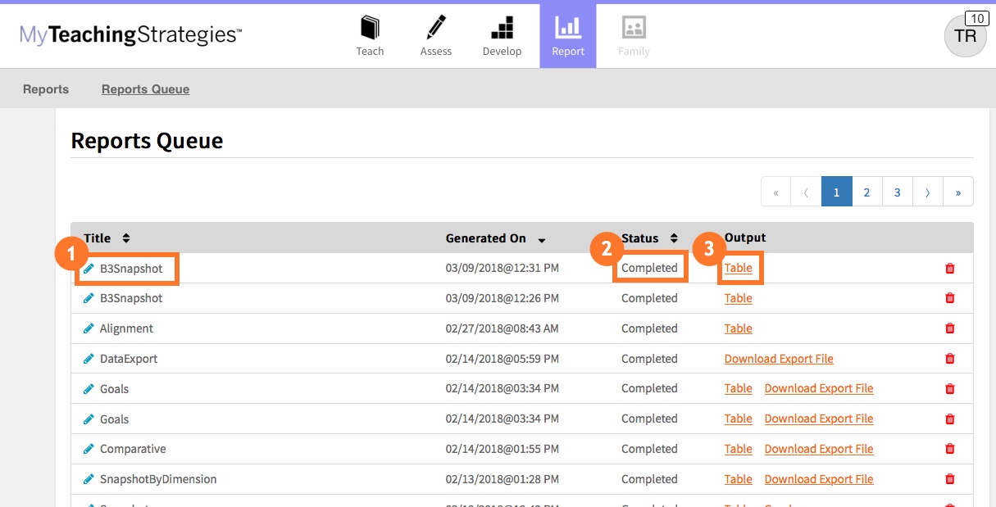Open Table output for Alignment report
Image resolution: width=996 pixels, height=507 pixels.
(x=738, y=328)
